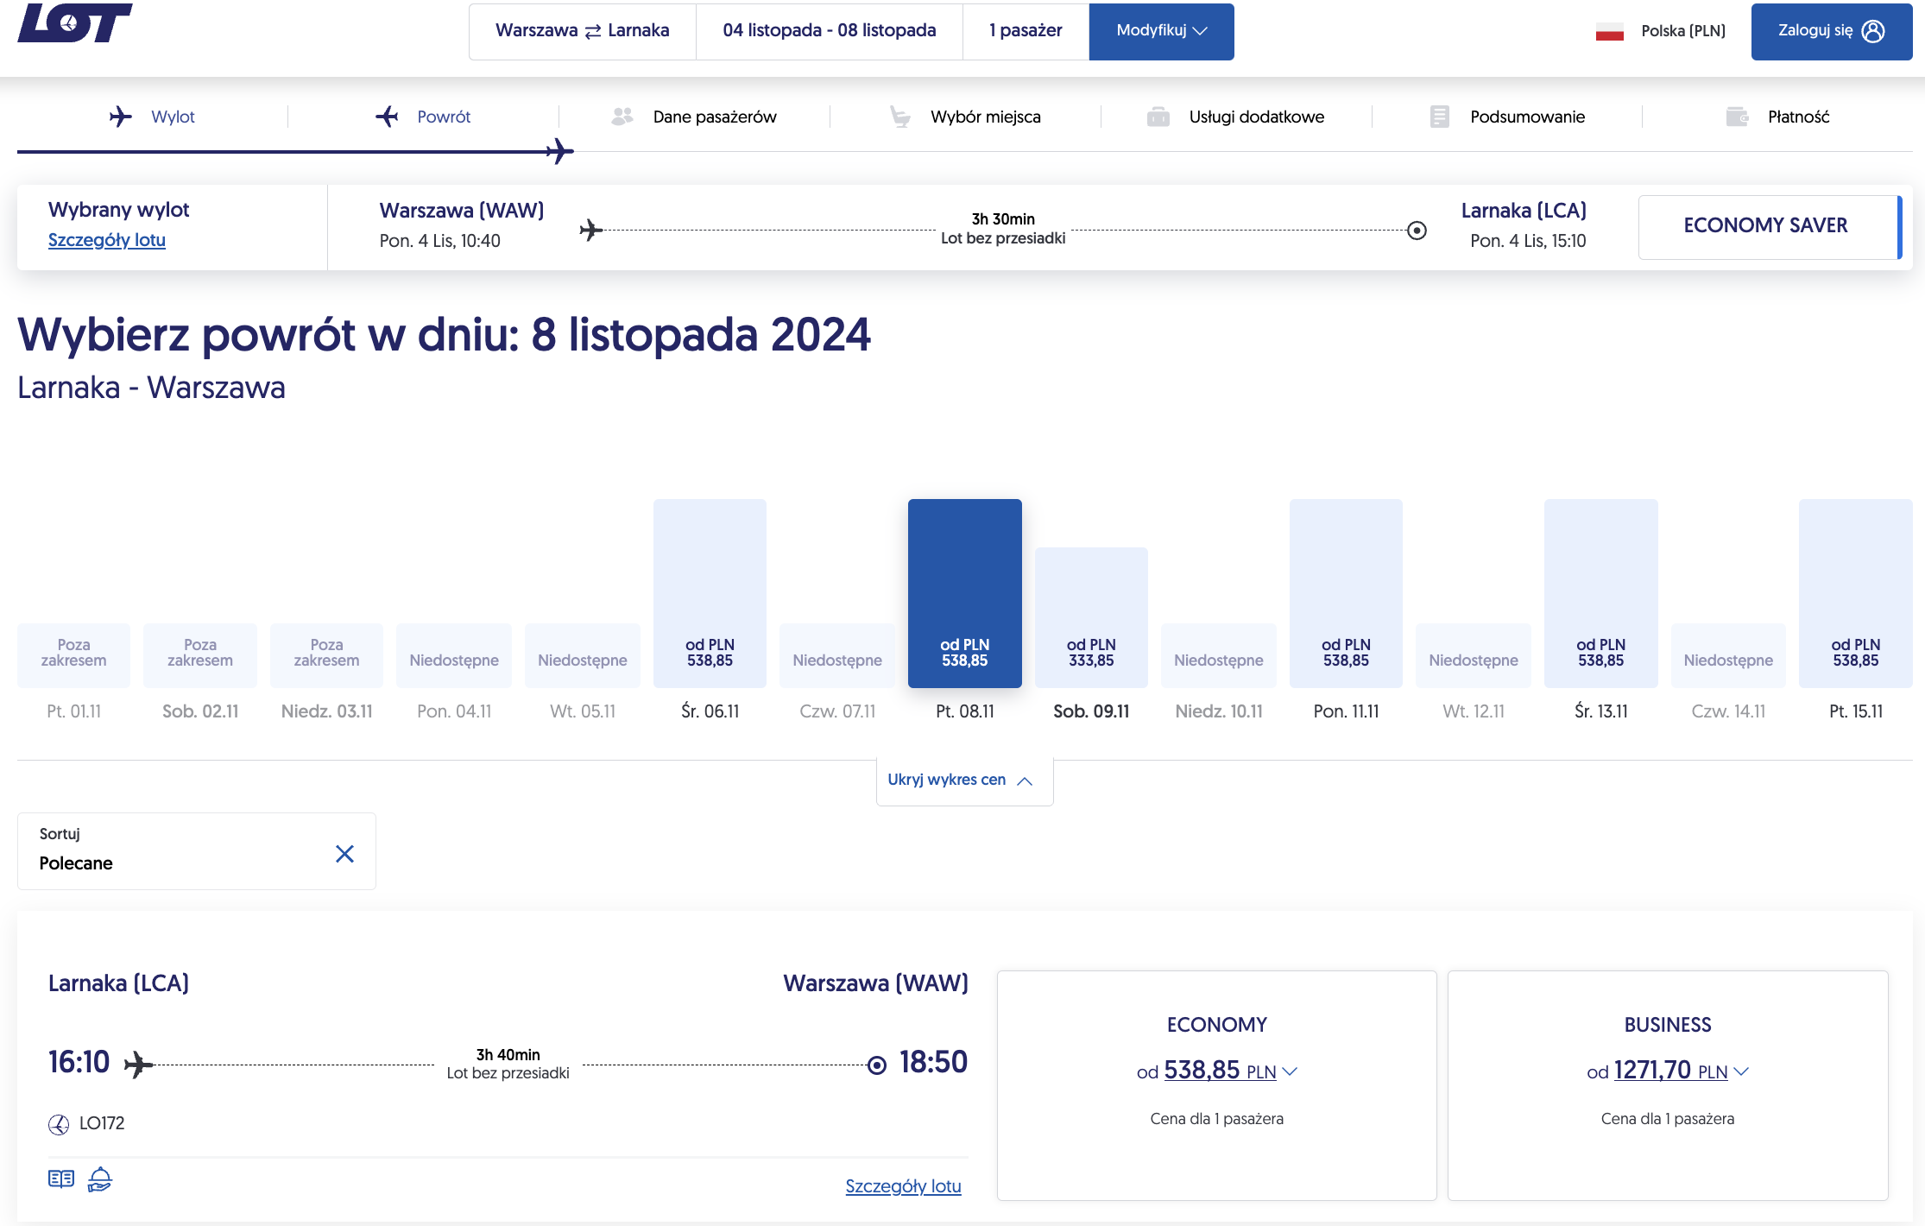Select the Śr. 06.11 price bar

710,593
